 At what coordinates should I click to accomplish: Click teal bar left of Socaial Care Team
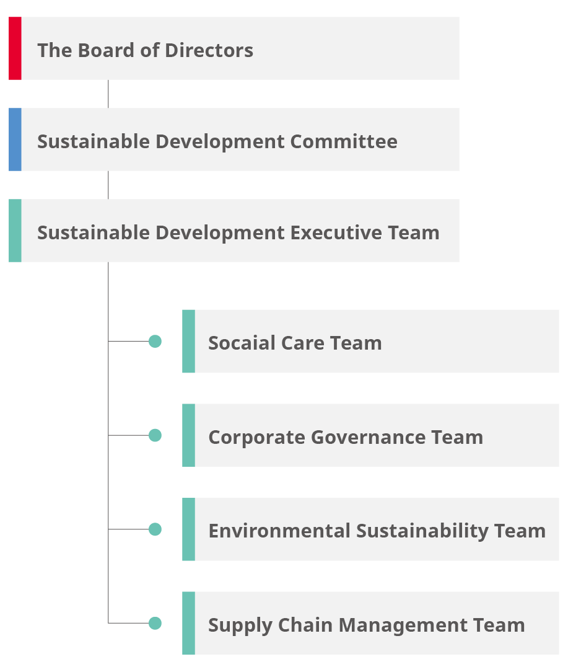click(188, 341)
